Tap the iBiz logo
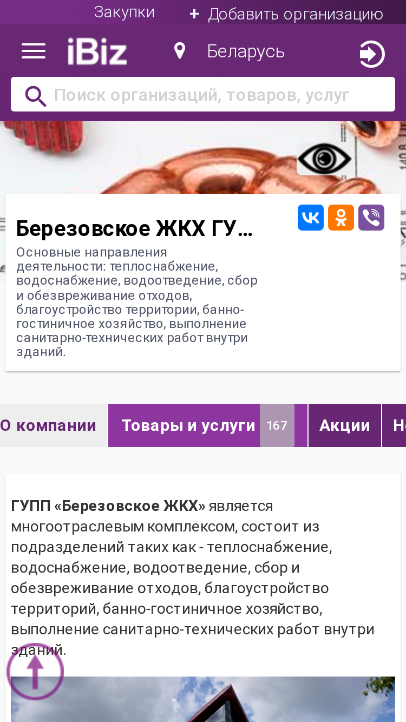 click(x=97, y=52)
